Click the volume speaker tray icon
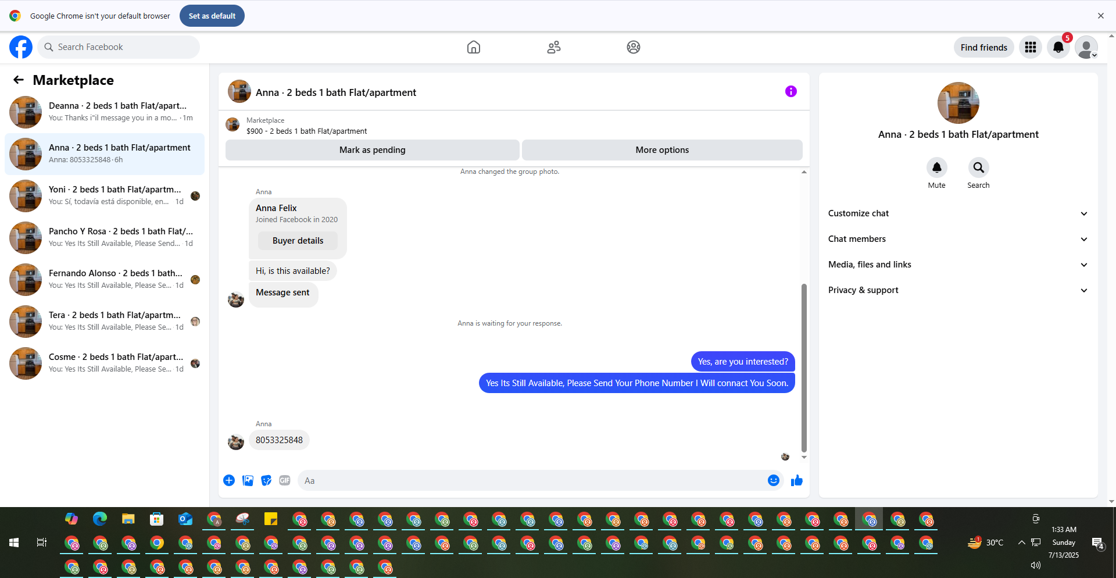Viewport: 1116px width, 578px height. pyautogui.click(x=1035, y=565)
